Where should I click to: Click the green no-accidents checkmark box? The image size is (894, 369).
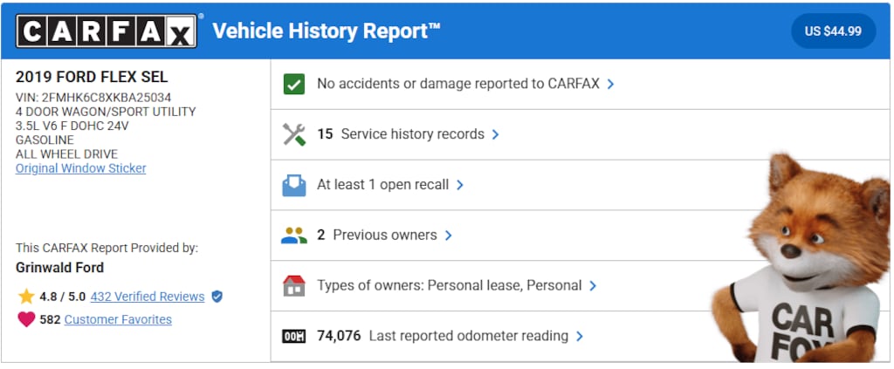pos(294,85)
